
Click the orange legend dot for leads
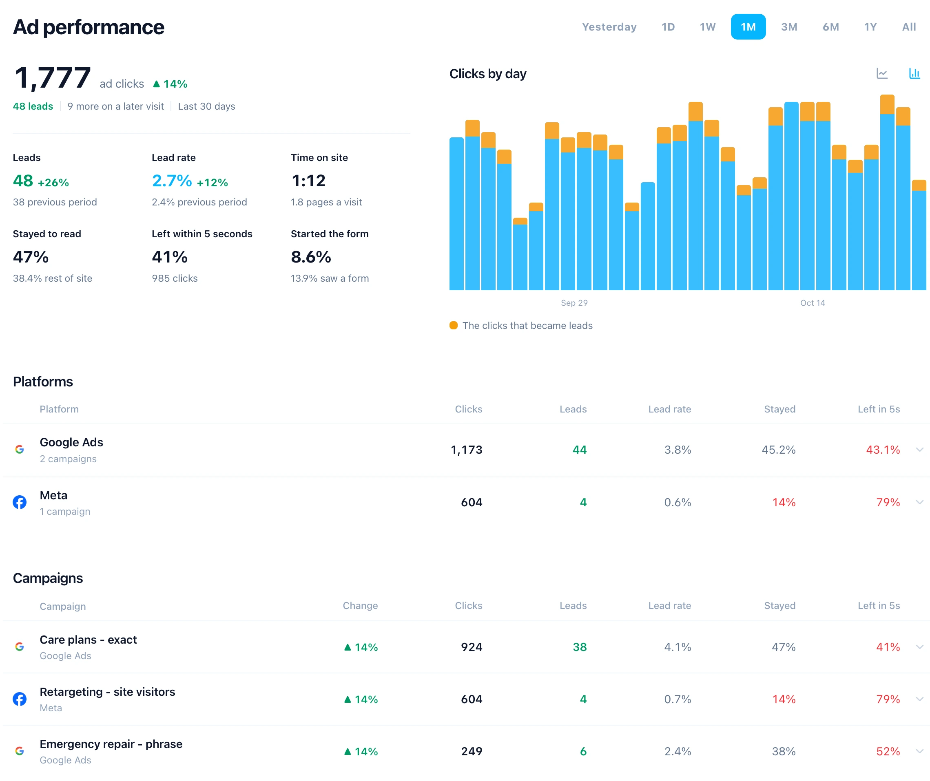point(453,325)
